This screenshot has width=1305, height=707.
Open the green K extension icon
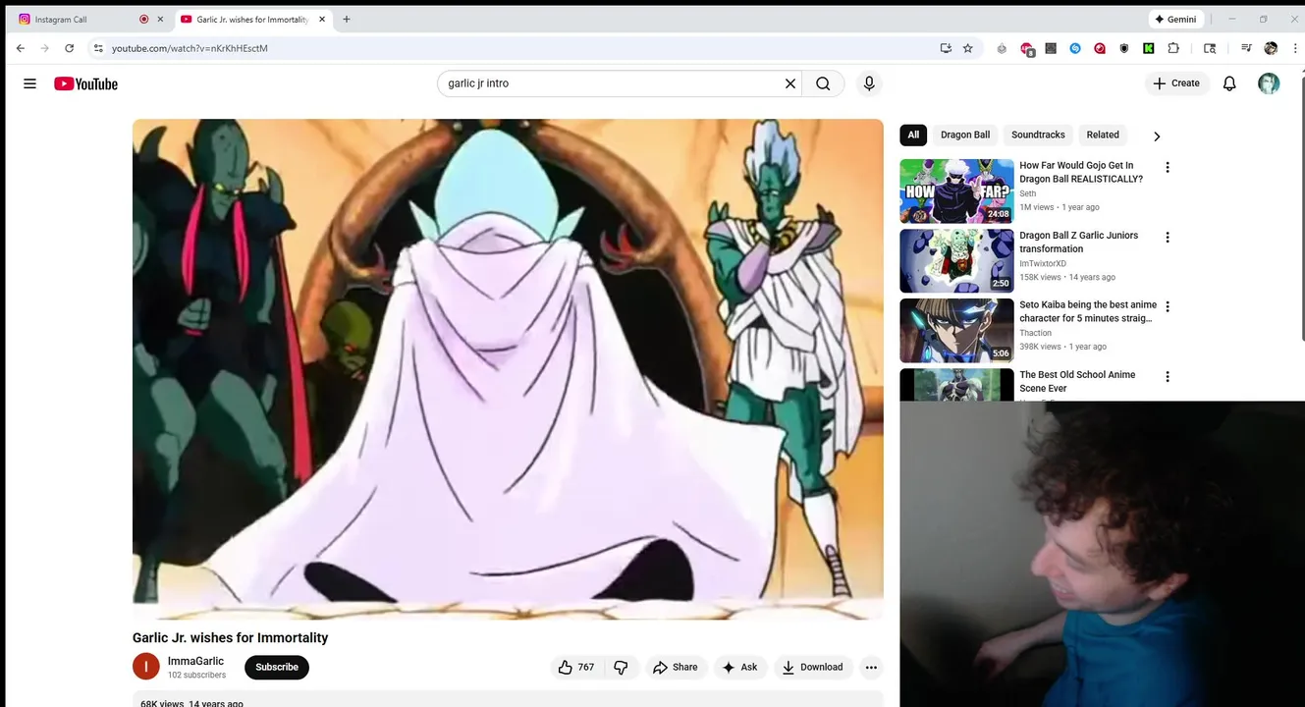click(1148, 48)
